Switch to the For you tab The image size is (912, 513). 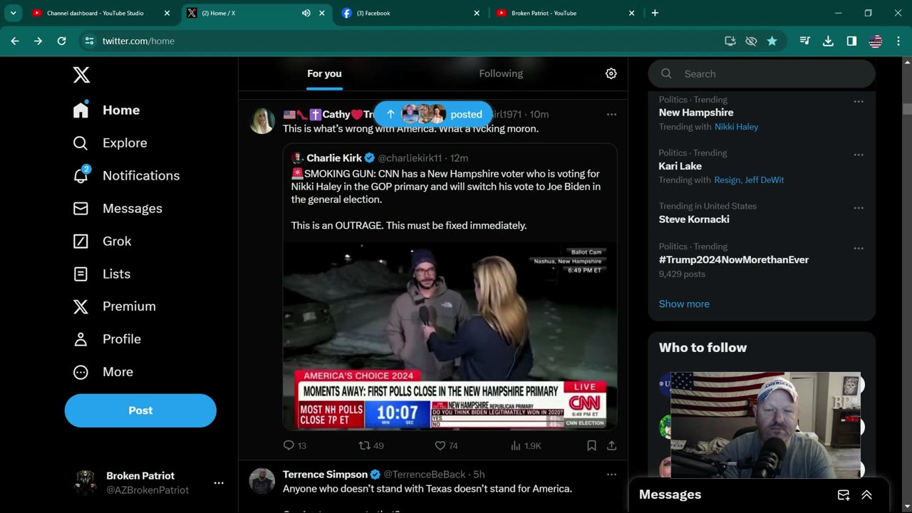324,73
